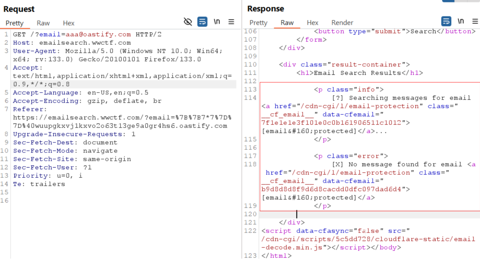This screenshot has height=261, width=480.
Task: Select the Request Pretty tab
Action: pyautogui.click(x=14, y=23)
